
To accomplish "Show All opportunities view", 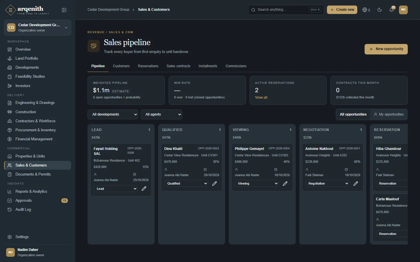I will (353, 114).
